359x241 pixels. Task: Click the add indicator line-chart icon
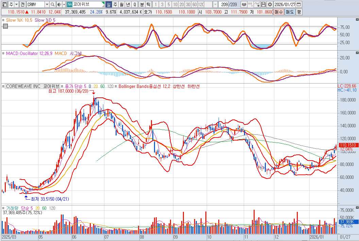(x=257, y=4)
